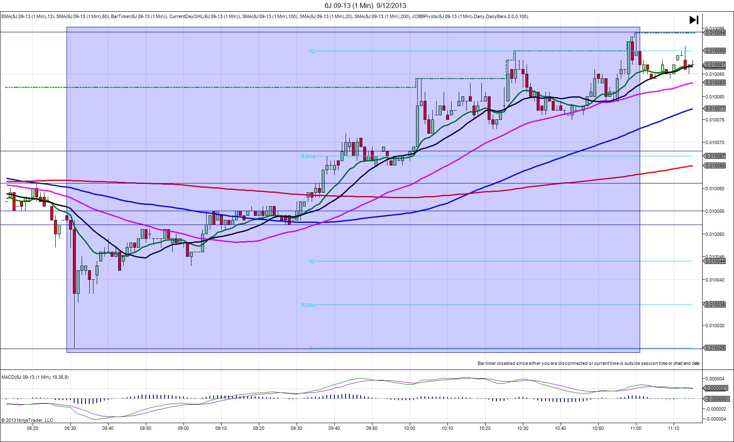The width and height of the screenshot is (734, 442).
Task: Select the 0.0000021 MACD value marker
Action: pos(716,388)
